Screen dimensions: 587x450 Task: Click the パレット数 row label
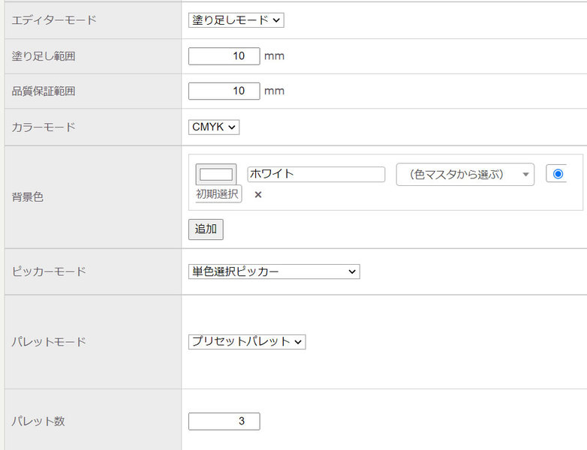[38, 421]
